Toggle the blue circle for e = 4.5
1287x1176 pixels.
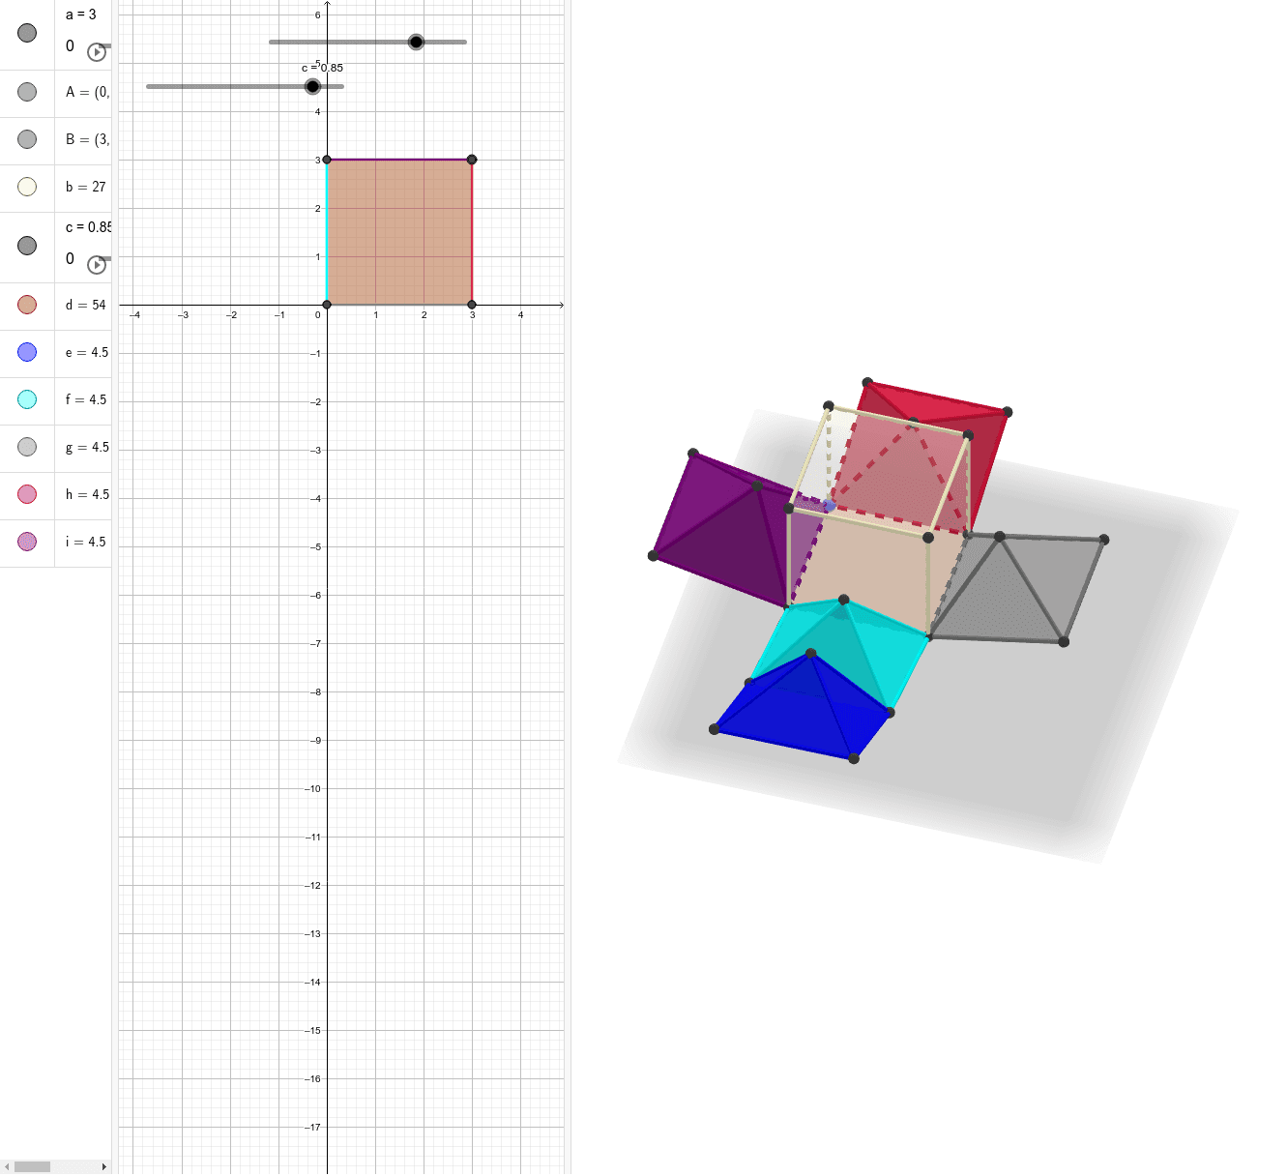[x=26, y=352]
